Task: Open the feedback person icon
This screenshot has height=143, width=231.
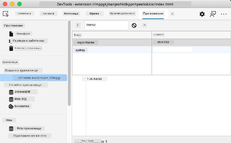Action: (213, 14)
